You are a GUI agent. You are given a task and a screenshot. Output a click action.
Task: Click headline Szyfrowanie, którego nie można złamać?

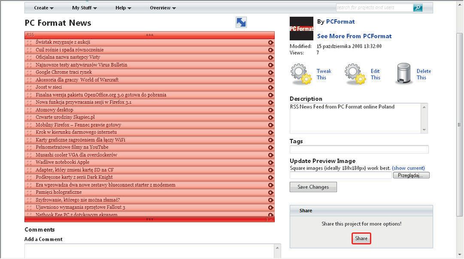point(78,200)
